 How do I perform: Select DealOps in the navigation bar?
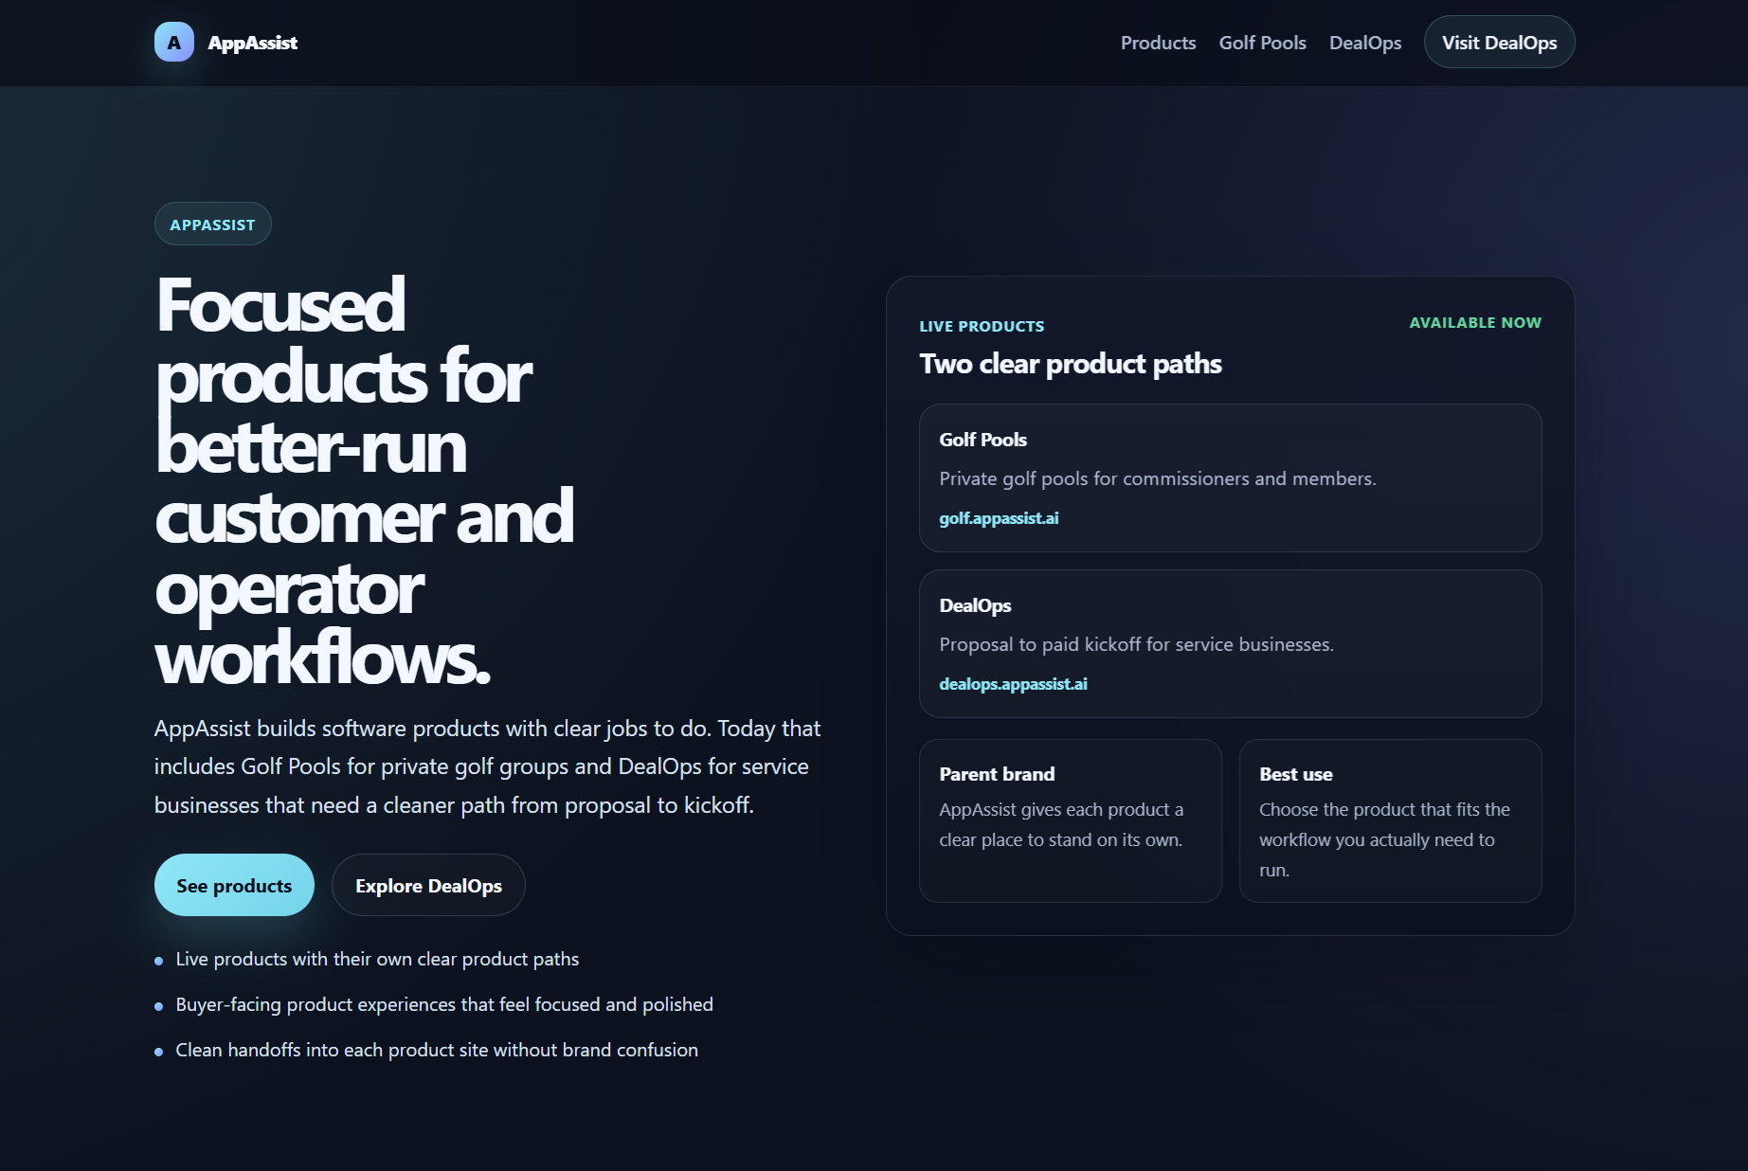tap(1364, 43)
